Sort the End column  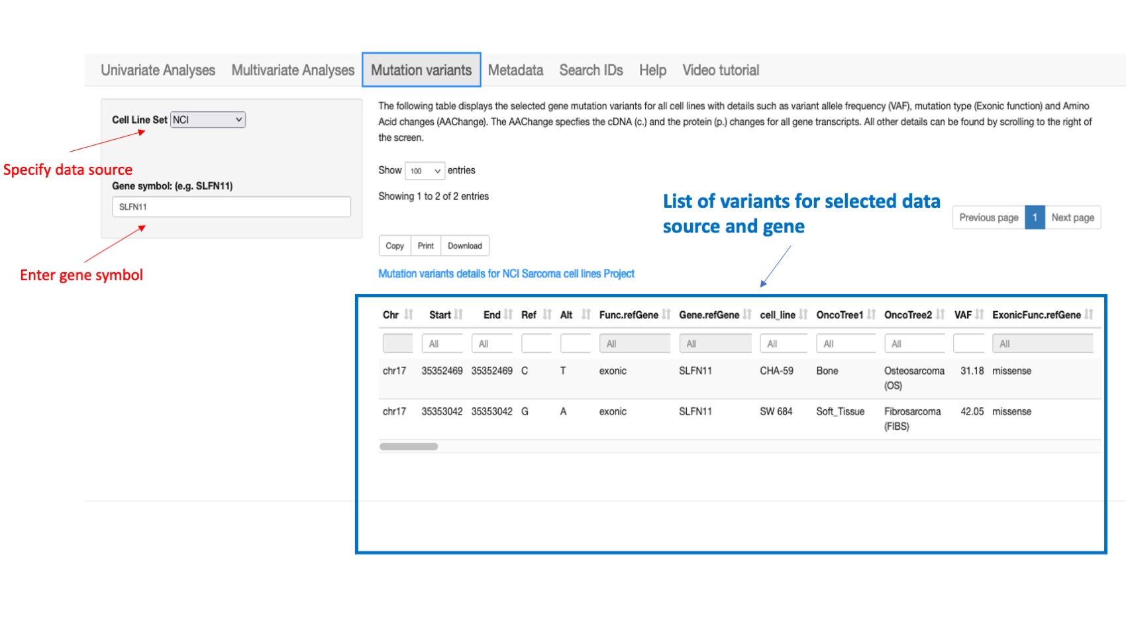tap(507, 315)
